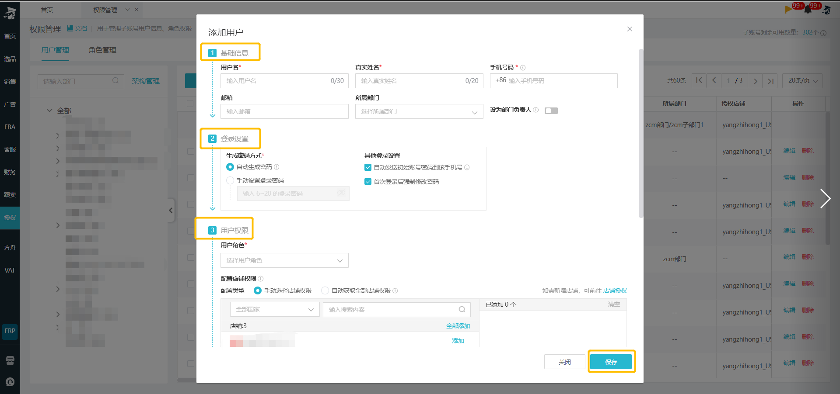840x394 pixels.
Task: Click the 架构管理 link
Action: point(146,81)
